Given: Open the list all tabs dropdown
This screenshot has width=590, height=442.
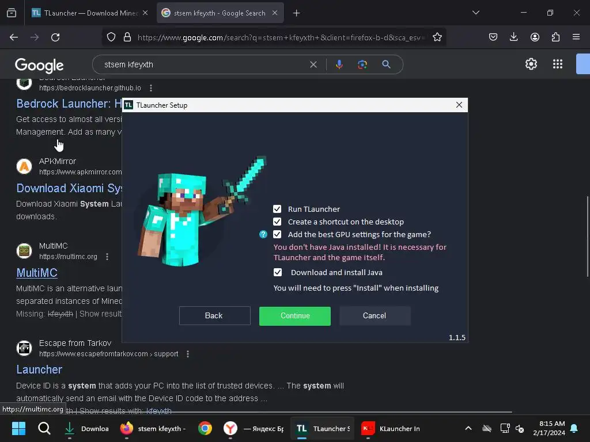Looking at the screenshot, I should tap(475, 13).
